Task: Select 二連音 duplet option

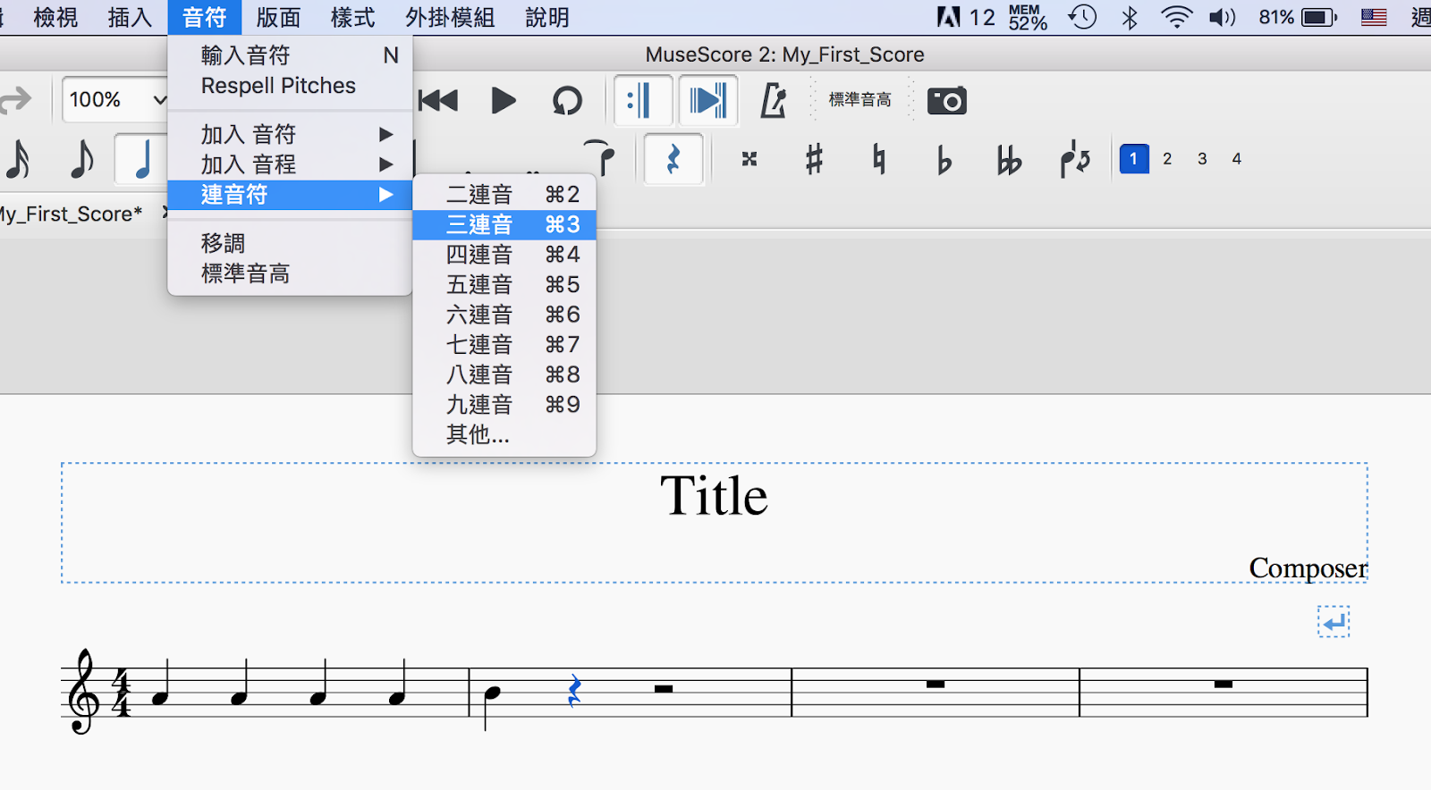Action: [x=504, y=194]
